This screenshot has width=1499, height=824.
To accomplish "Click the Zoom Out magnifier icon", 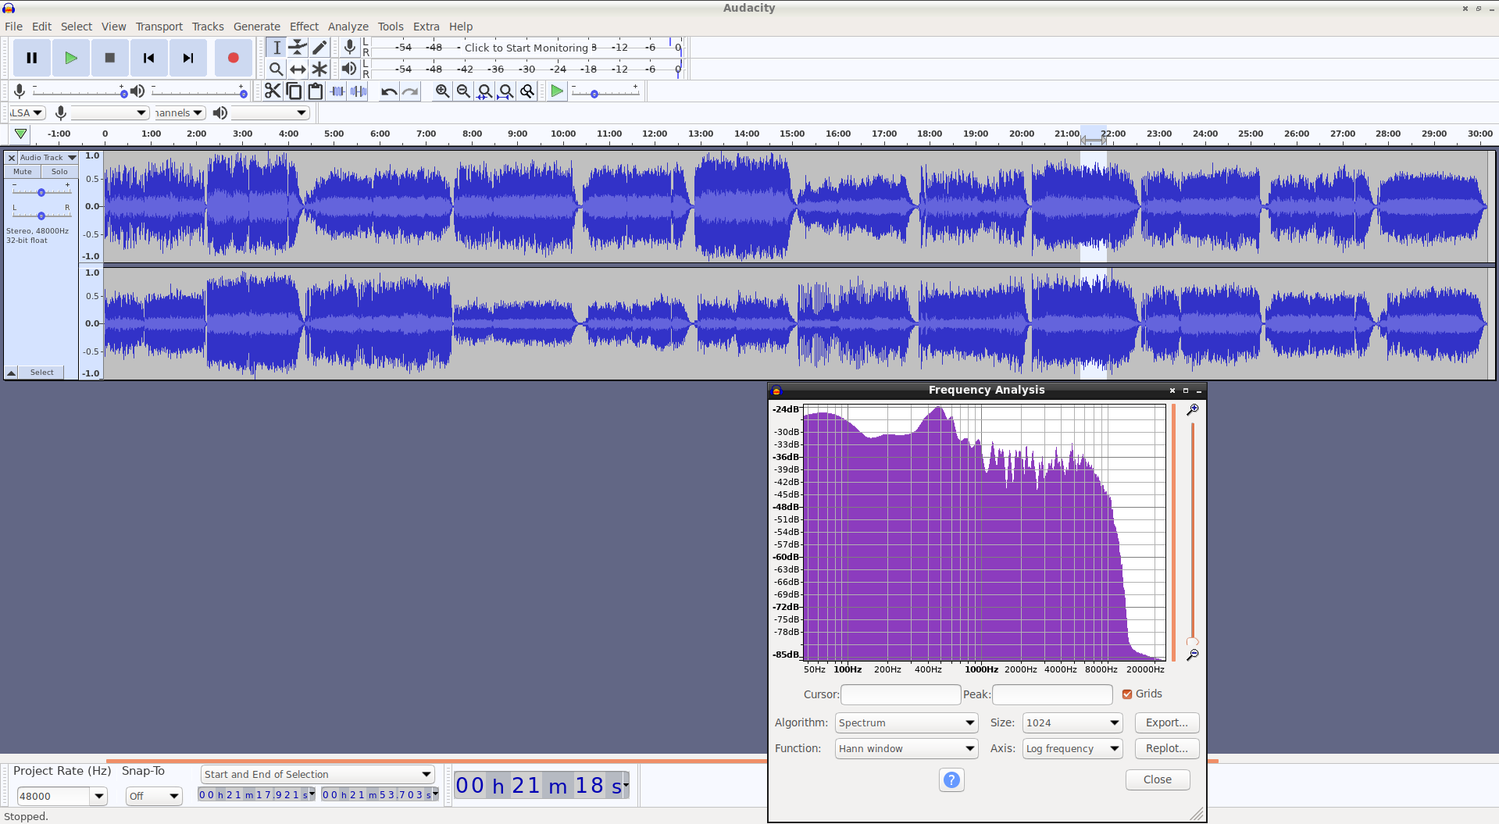I will (x=463, y=91).
